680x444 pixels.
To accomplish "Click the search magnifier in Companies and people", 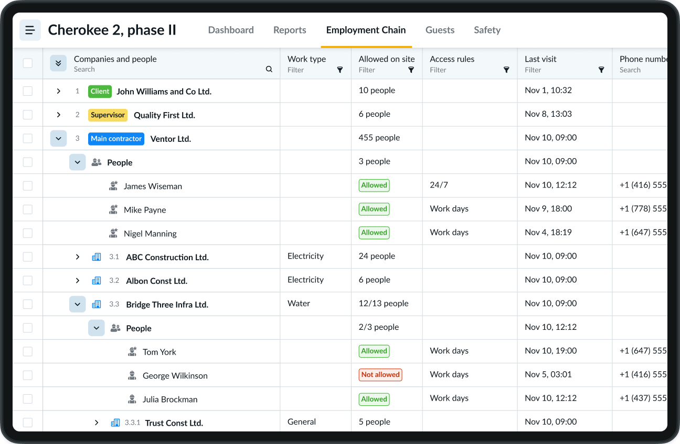I will pos(269,69).
